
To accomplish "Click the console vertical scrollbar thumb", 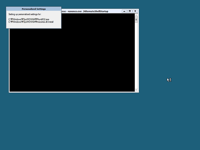I will [x=136, y=20].
